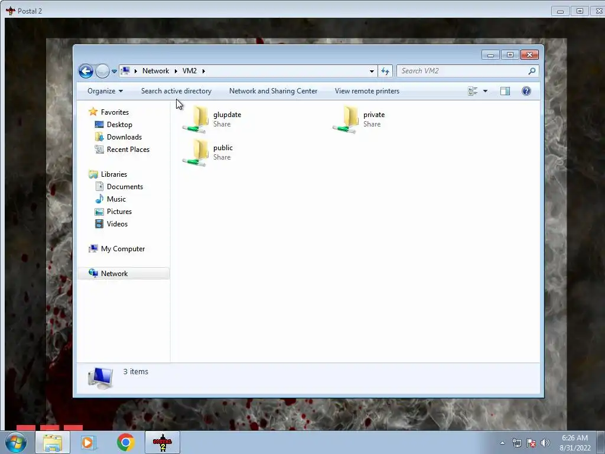Open Desktop in Favorites
The width and height of the screenshot is (605, 454).
coord(119,125)
